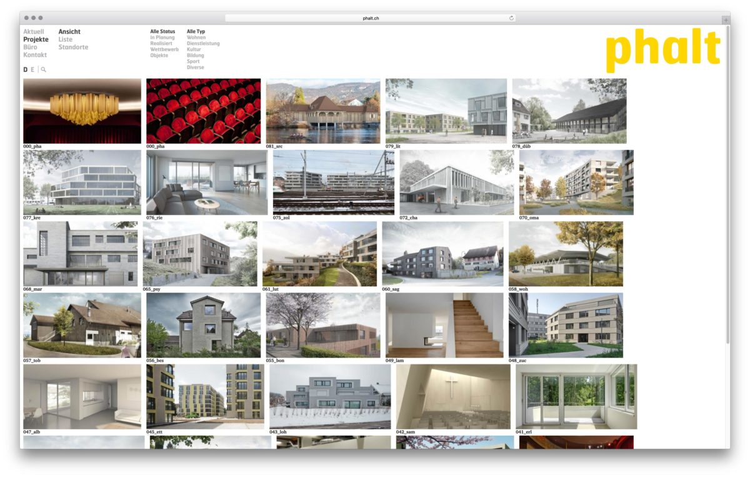Switch to Liste view
The width and height of the screenshot is (750, 477).
[x=66, y=39]
